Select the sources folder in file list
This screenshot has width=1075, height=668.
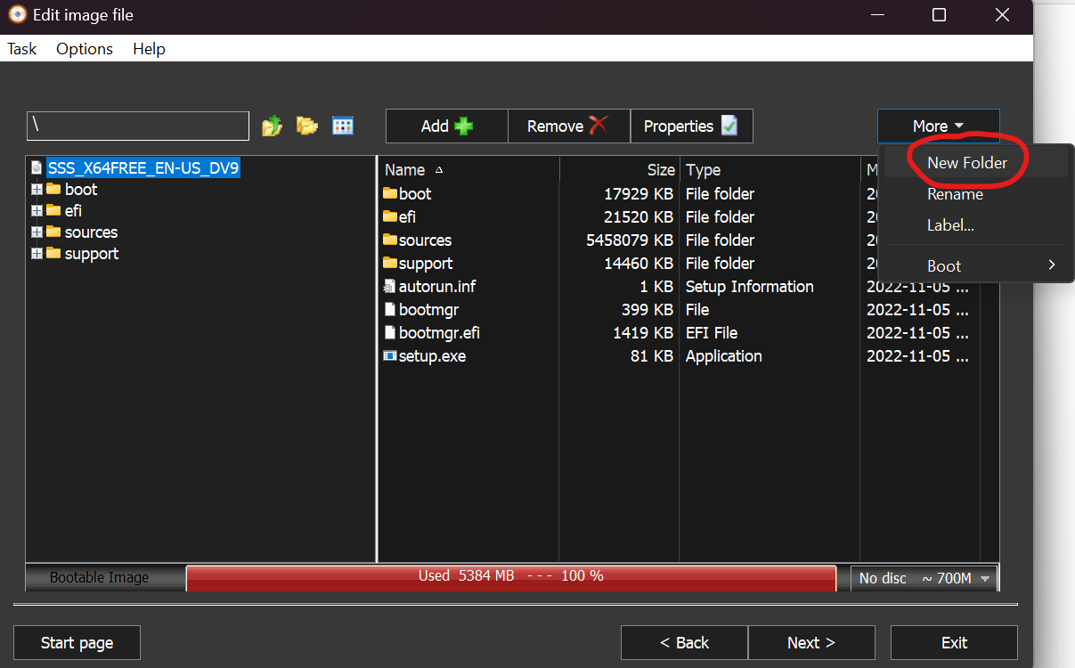pyautogui.click(x=425, y=240)
